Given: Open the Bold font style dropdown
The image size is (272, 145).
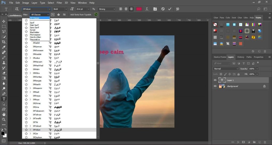Looking at the screenshot, I should 66,9.
